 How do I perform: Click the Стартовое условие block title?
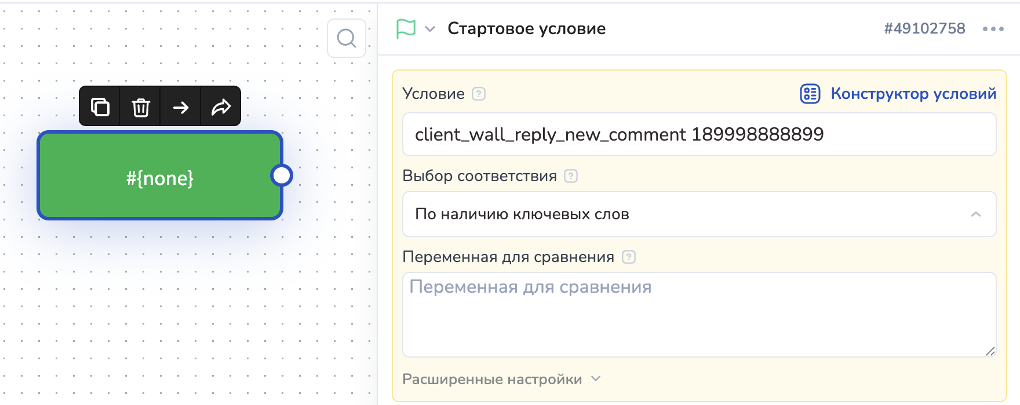[526, 28]
